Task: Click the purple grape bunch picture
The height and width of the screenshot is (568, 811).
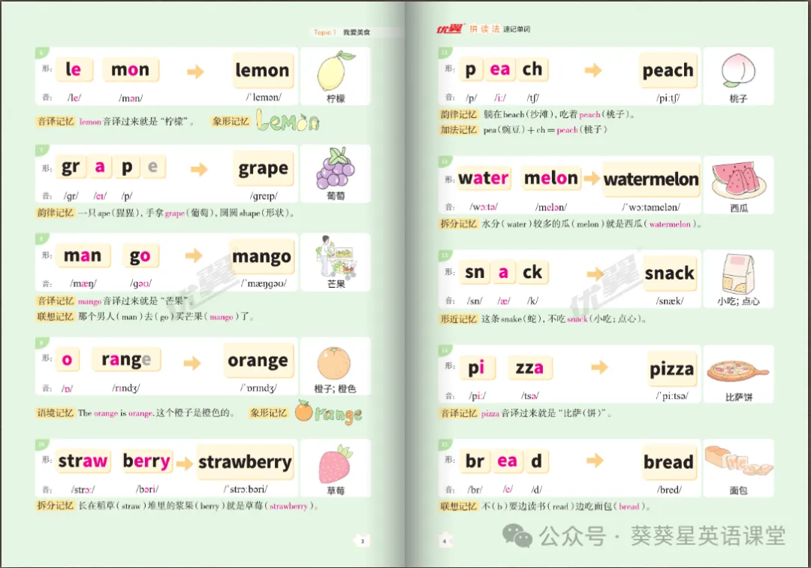Action: [336, 168]
